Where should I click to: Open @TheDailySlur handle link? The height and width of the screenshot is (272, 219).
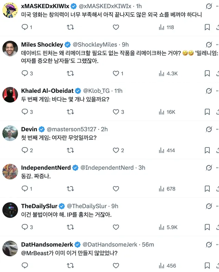[87, 206]
